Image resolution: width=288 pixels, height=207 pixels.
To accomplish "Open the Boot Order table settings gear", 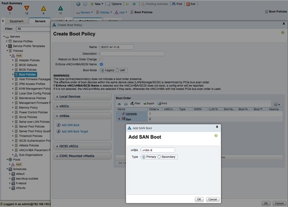I will [277, 105].
